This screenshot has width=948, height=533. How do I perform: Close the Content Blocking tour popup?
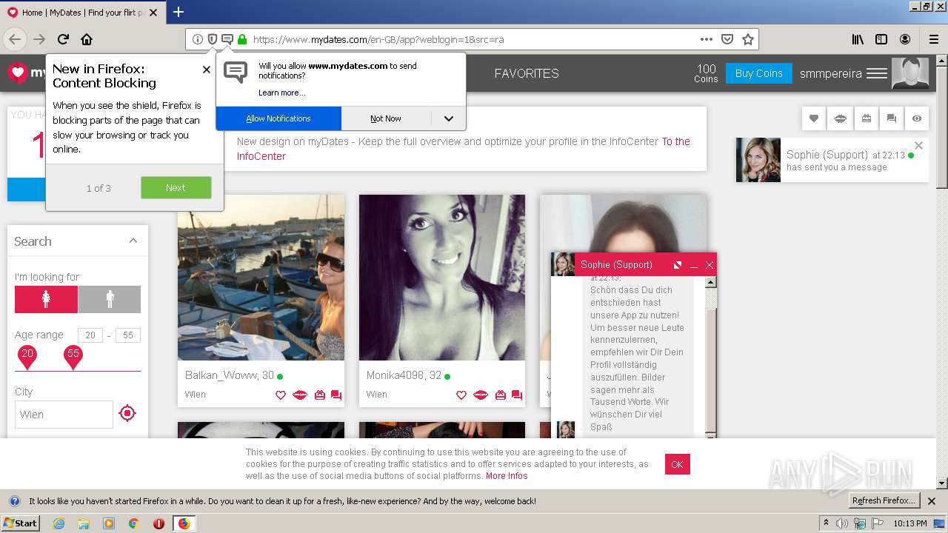[x=207, y=70]
